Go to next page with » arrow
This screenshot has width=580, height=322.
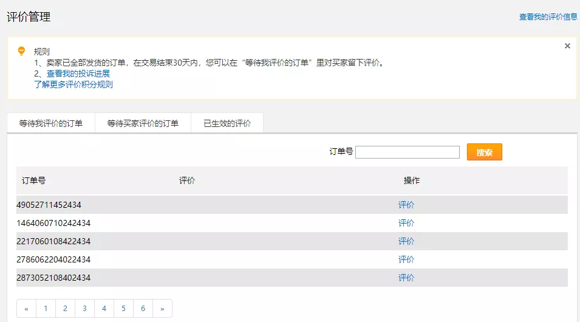[x=162, y=309]
